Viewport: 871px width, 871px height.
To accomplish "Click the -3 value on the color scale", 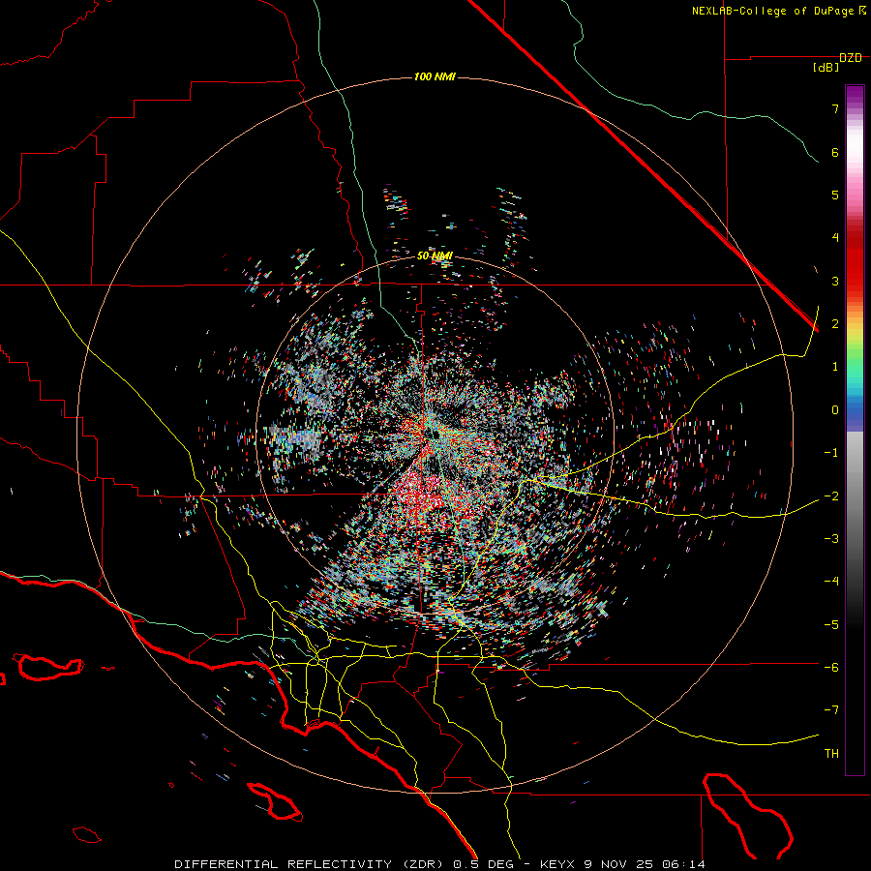I will tap(831, 539).
